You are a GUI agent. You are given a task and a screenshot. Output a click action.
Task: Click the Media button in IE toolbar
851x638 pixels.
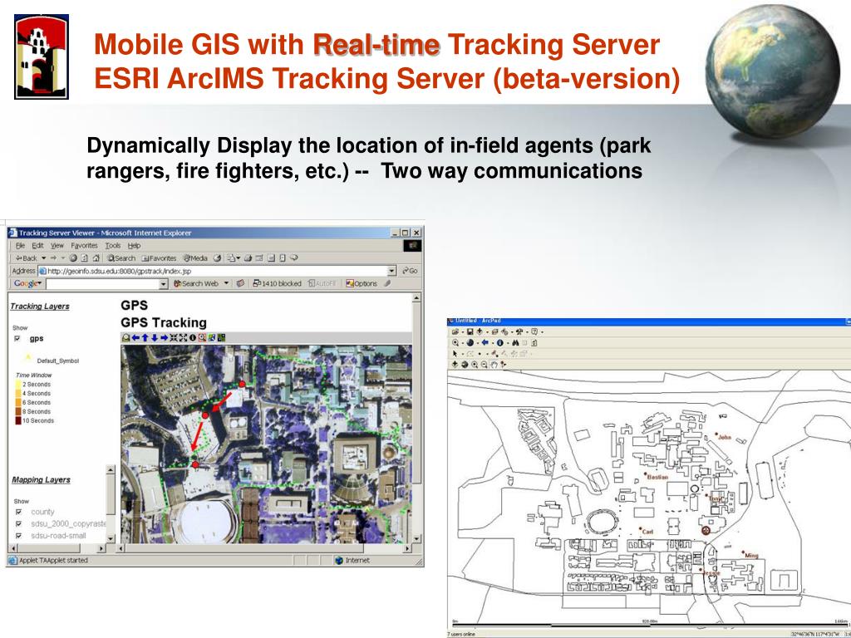[x=195, y=258]
